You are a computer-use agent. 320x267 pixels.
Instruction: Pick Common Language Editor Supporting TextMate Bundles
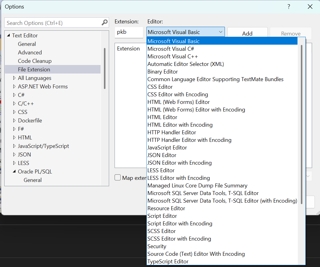point(222,79)
